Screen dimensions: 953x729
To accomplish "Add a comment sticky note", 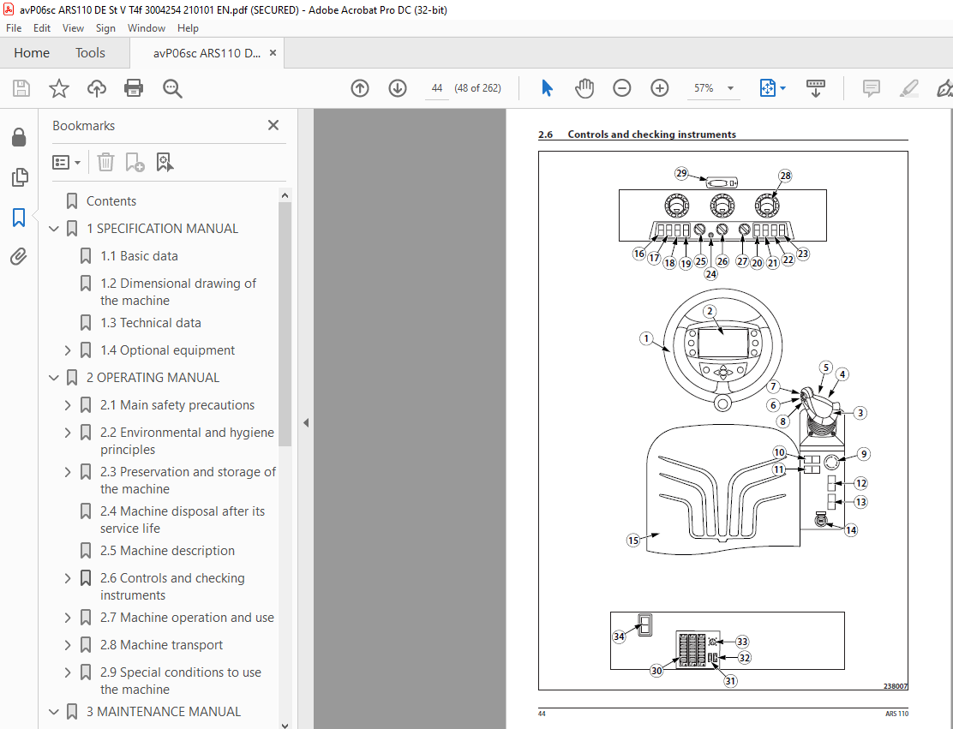I will [872, 89].
